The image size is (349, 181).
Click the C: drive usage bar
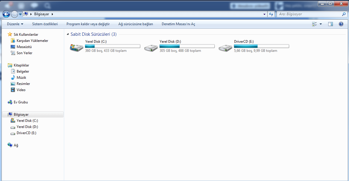[x=113, y=46]
